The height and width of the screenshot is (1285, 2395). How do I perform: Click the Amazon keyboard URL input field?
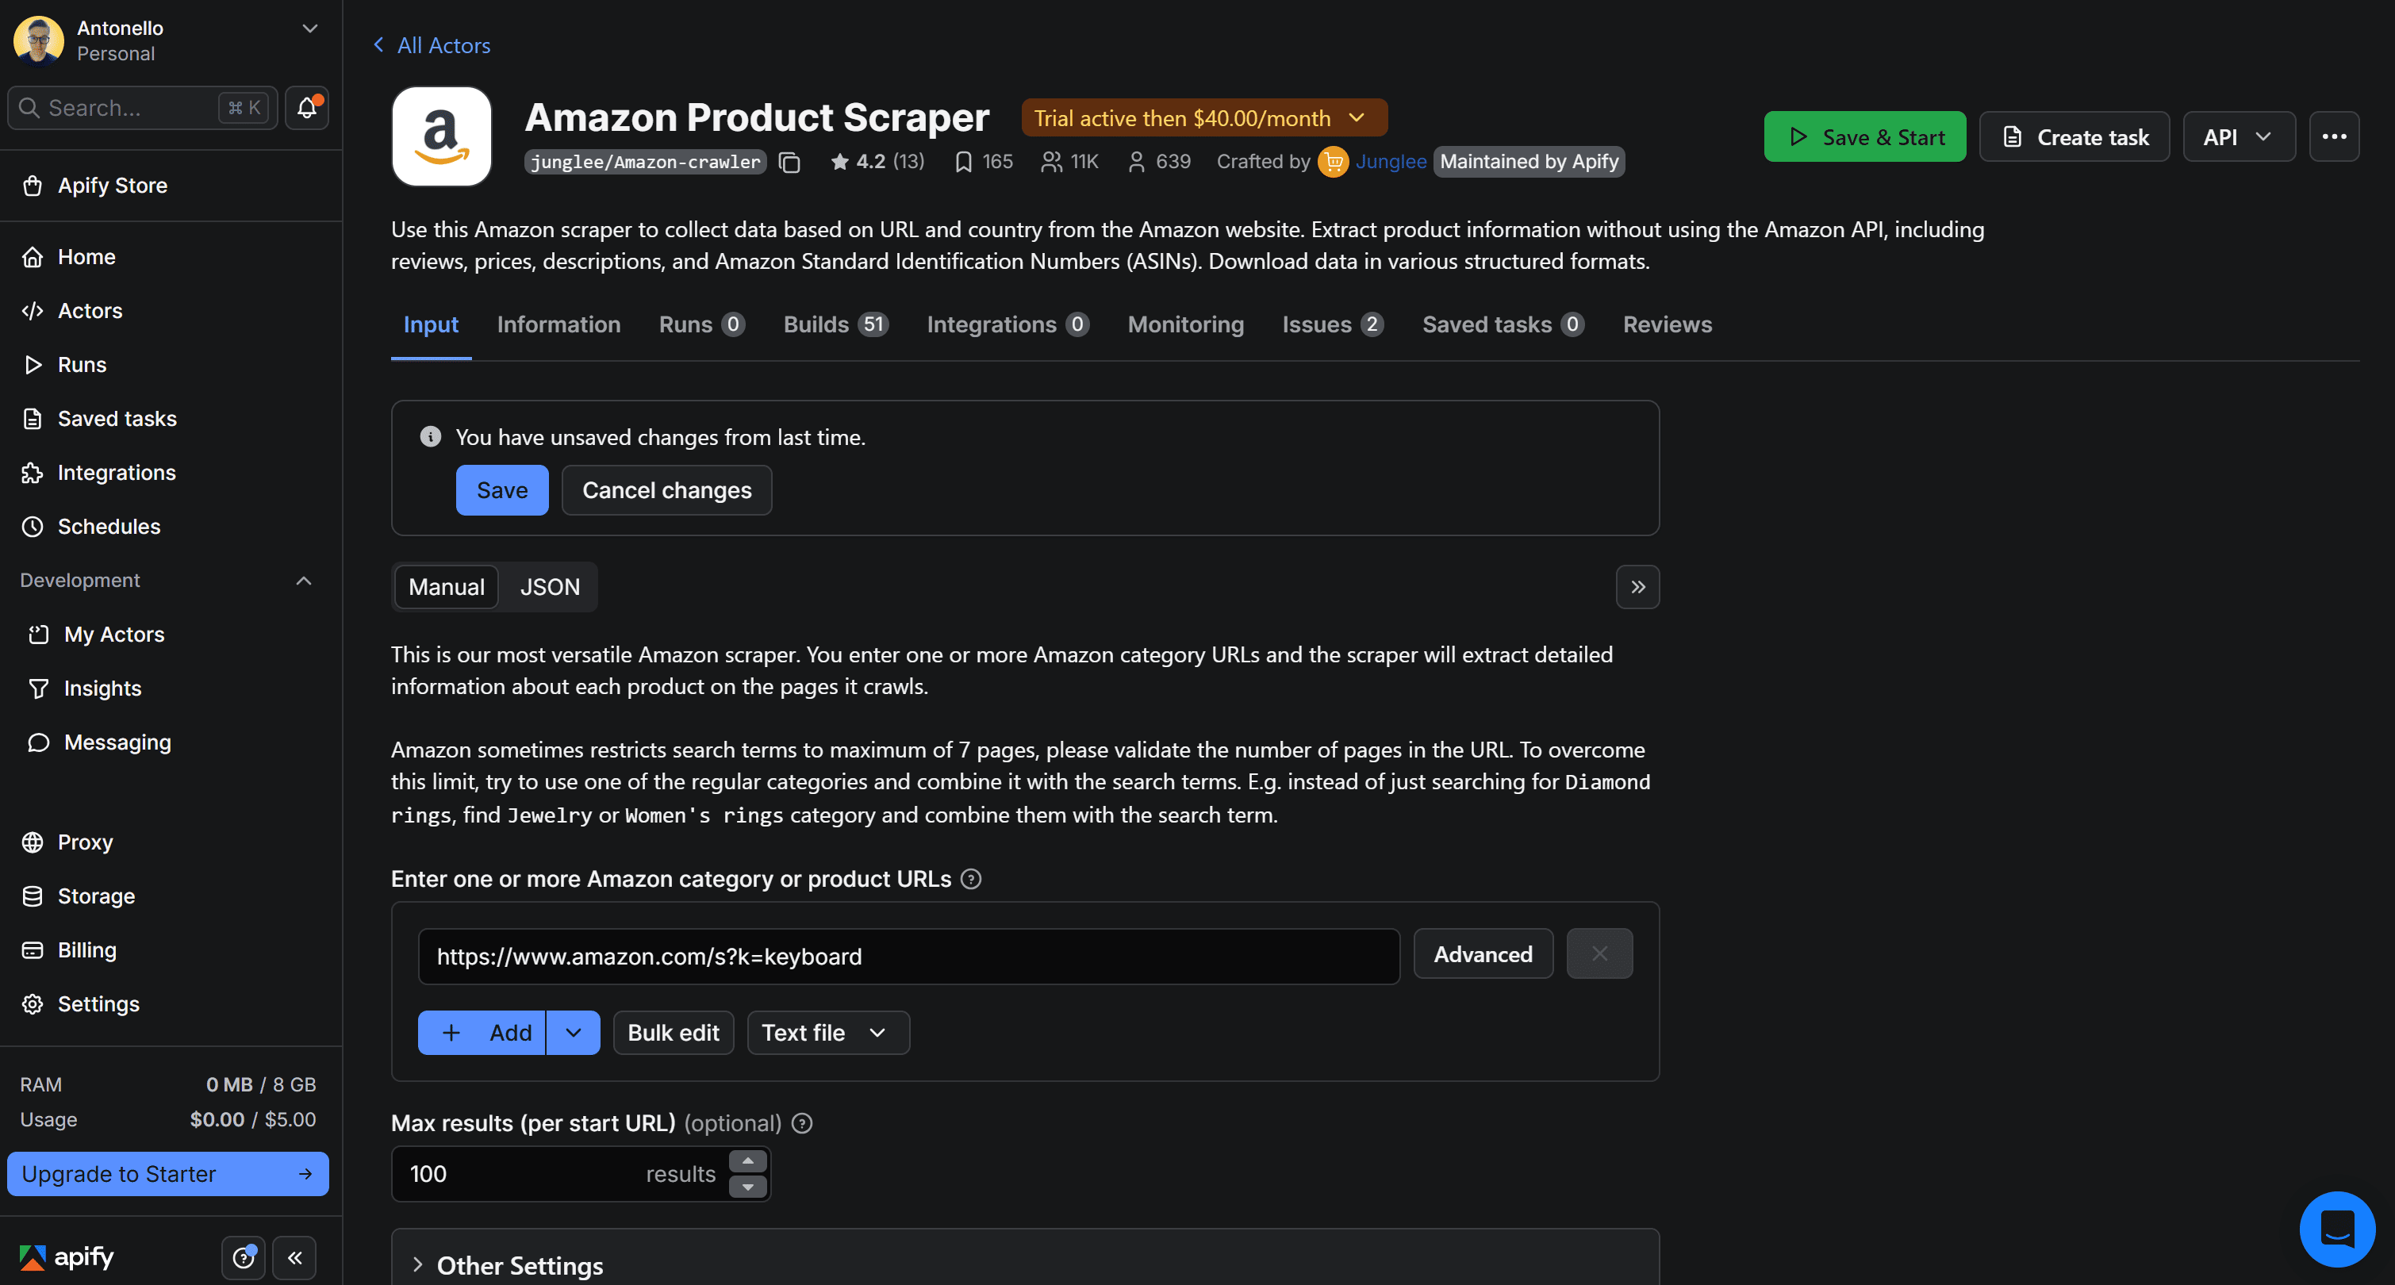tap(908, 956)
